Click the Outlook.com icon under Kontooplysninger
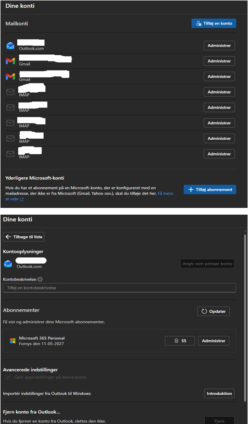Image resolution: width=250 pixels, height=424 pixels. pyautogui.click(x=8, y=264)
